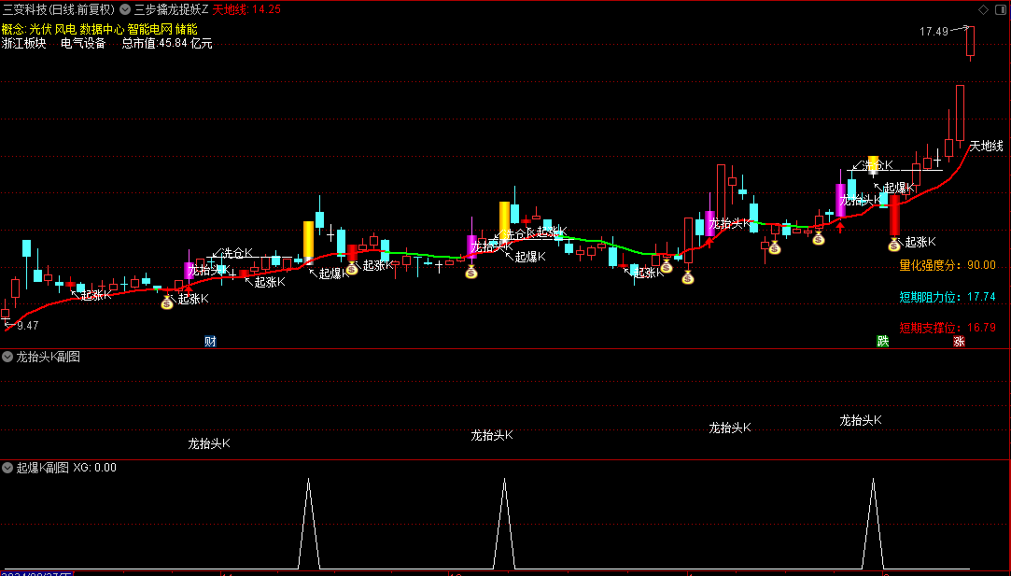Open the 数据中心 concept link
1011x576 pixels.
[x=102, y=29]
